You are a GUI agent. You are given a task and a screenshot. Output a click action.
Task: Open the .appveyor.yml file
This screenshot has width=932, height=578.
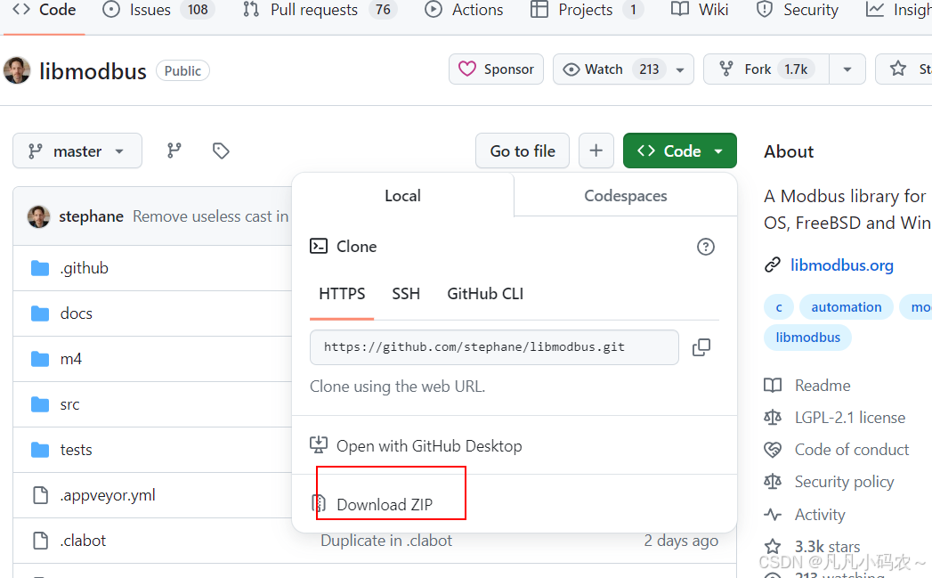tap(108, 495)
